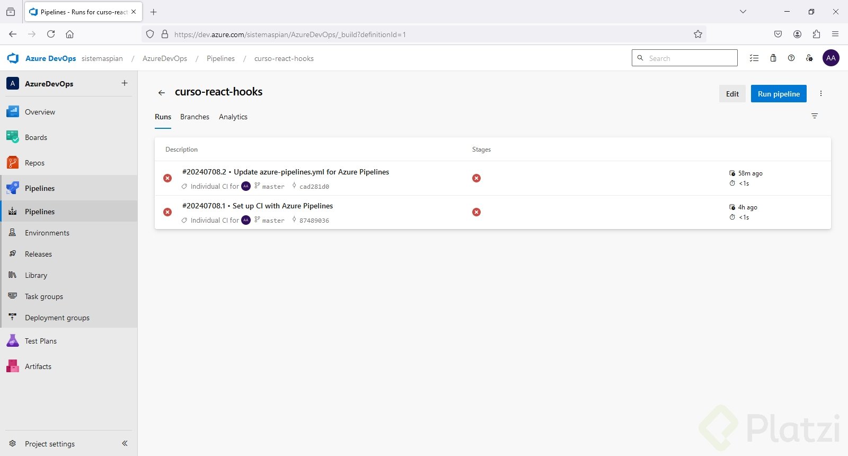Open the Boards section in sidebar
848x456 pixels.
pyautogui.click(x=36, y=137)
